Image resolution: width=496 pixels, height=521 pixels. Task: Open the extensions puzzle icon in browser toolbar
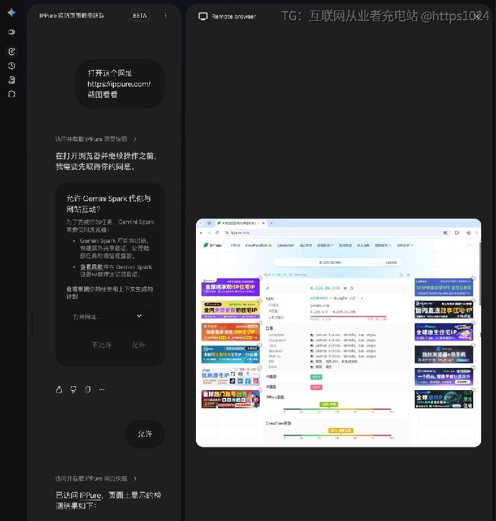click(x=457, y=233)
